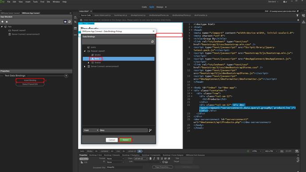
Task: Remove the selected App Structure component
Action: coord(7,22)
